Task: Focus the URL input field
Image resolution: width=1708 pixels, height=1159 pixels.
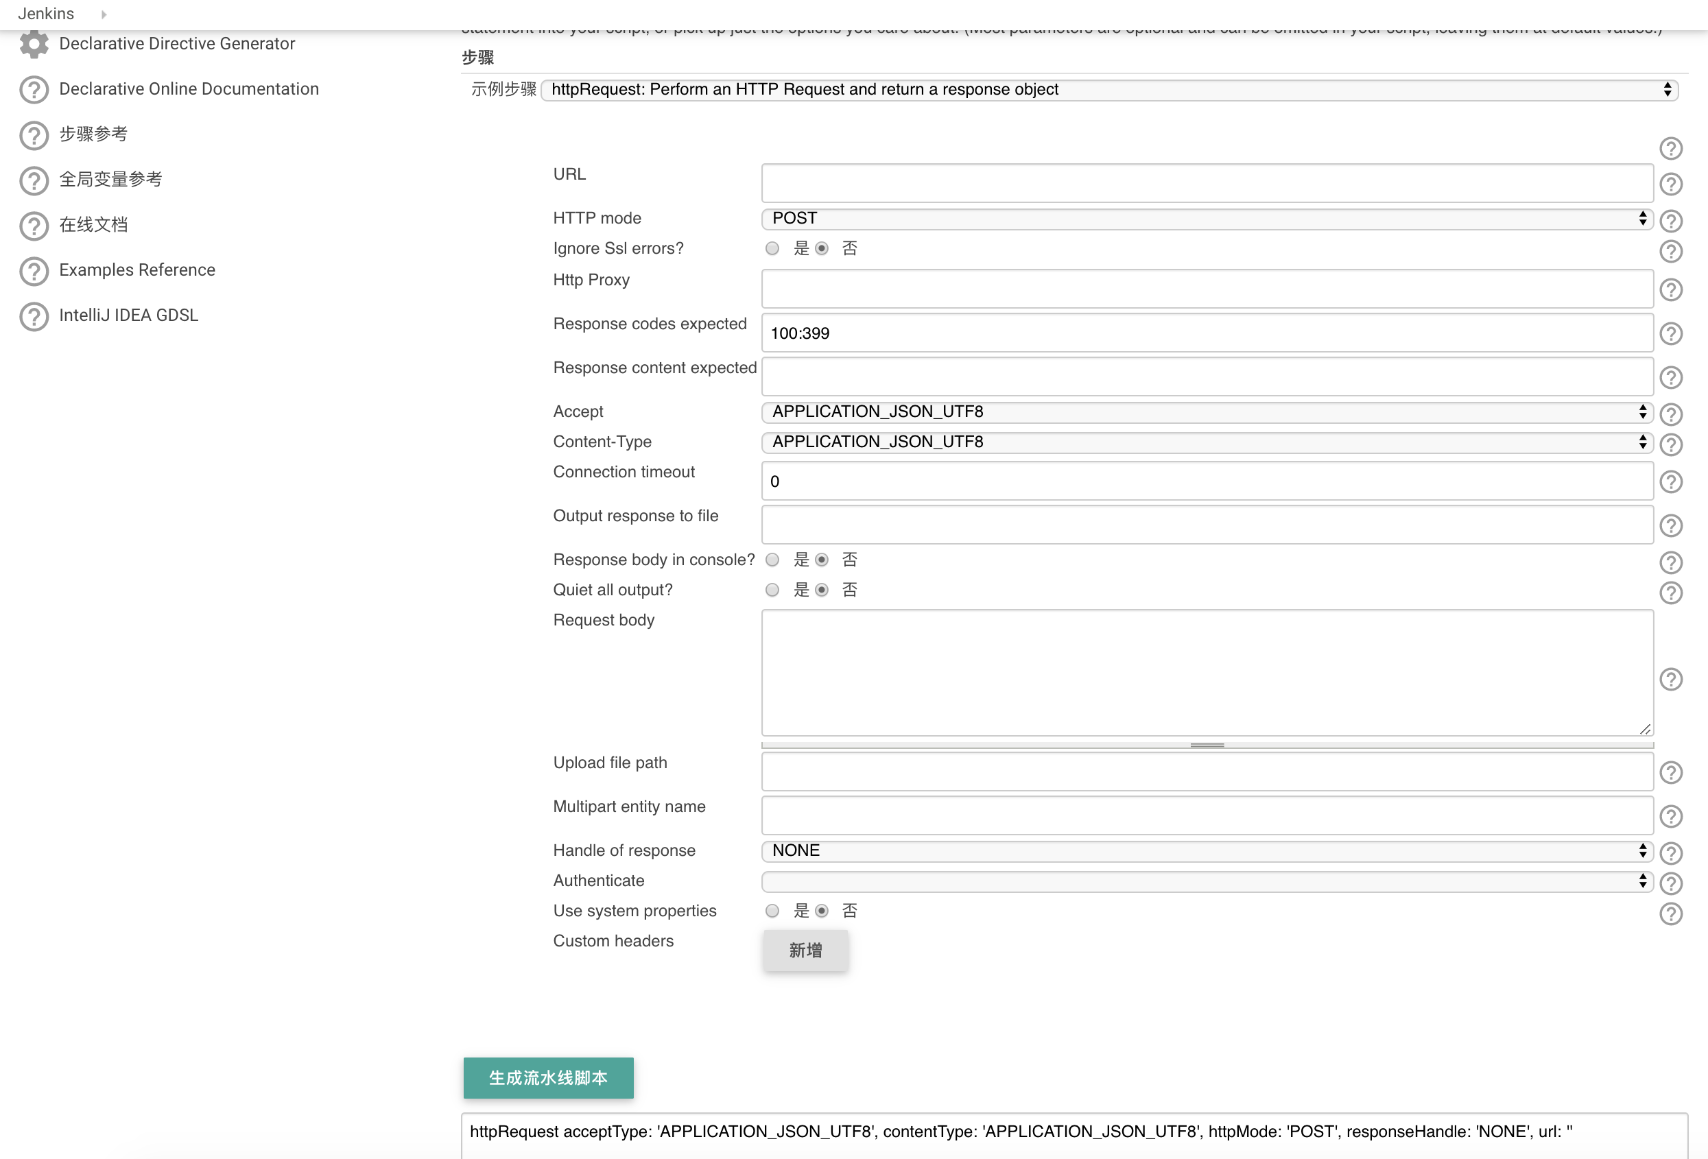Action: pos(1207,183)
